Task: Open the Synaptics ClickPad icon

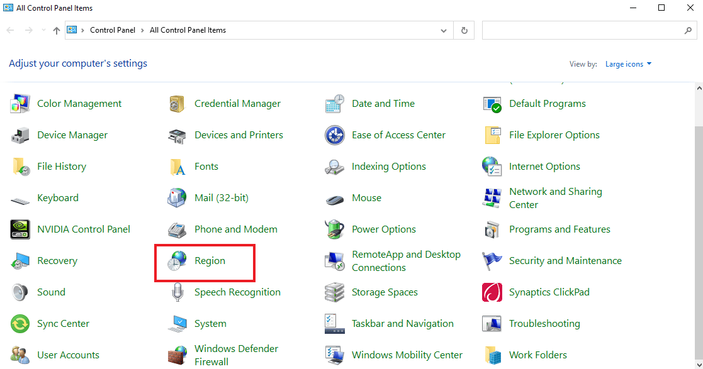Action: point(492,292)
